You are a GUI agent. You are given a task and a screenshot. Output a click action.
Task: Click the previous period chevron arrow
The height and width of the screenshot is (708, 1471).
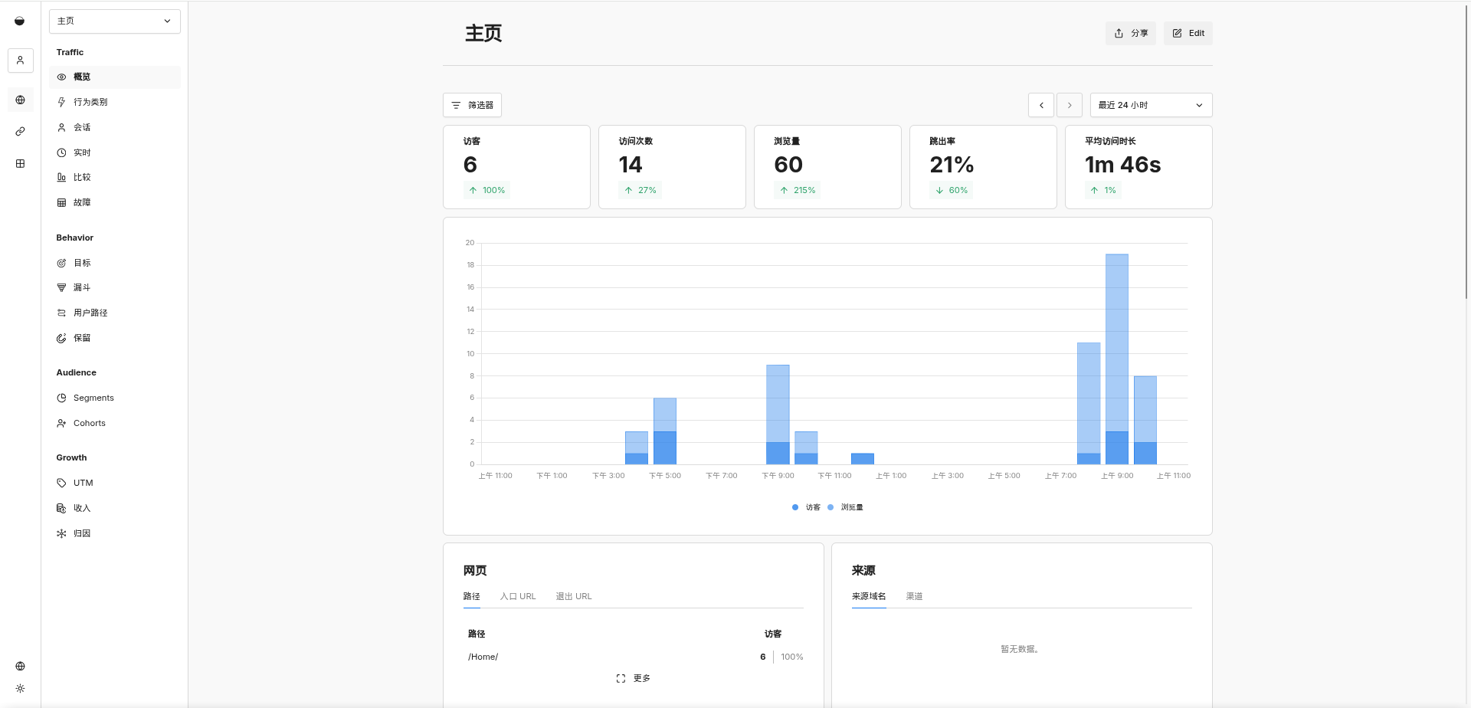click(x=1040, y=105)
